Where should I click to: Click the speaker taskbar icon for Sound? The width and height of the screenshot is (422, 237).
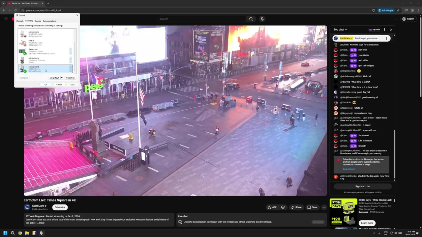coord(41,233)
